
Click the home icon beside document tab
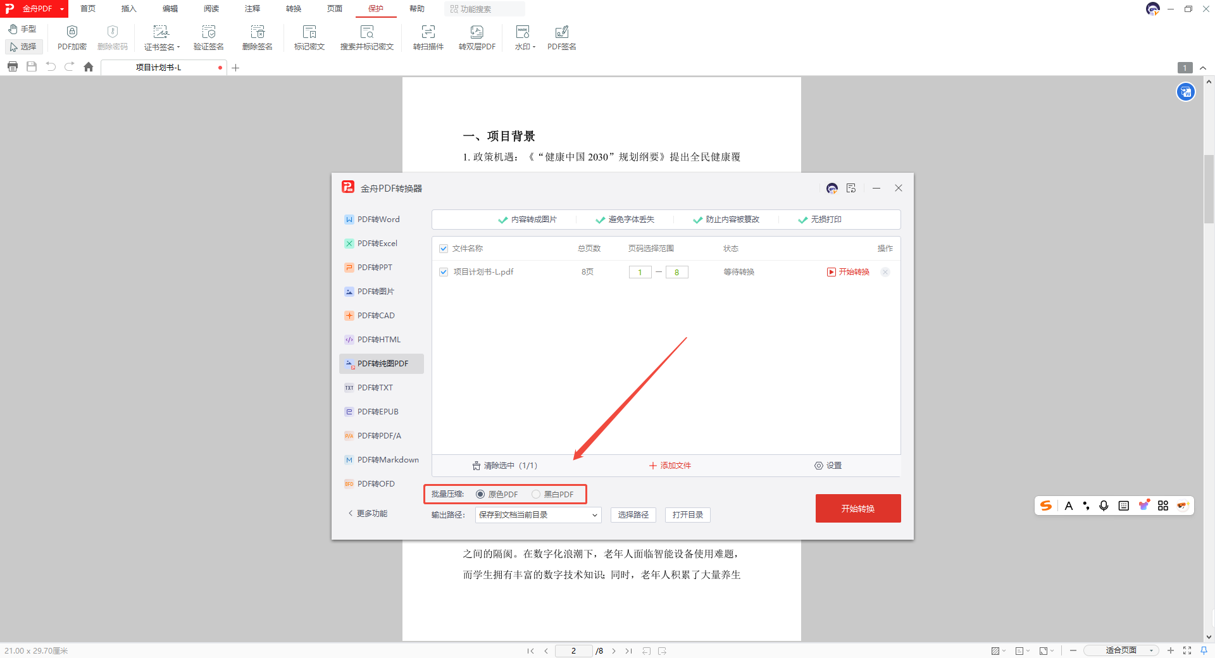click(x=89, y=66)
